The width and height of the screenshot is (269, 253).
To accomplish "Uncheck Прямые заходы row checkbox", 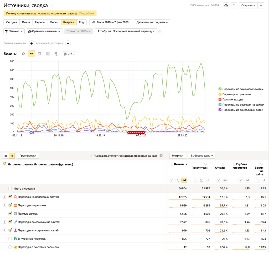I will click(x=10, y=213).
